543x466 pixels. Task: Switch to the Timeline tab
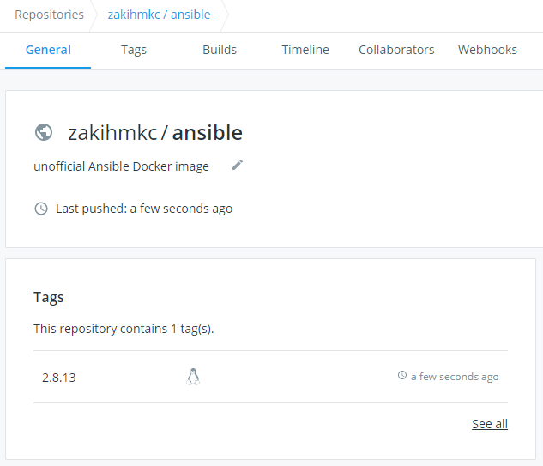(305, 50)
